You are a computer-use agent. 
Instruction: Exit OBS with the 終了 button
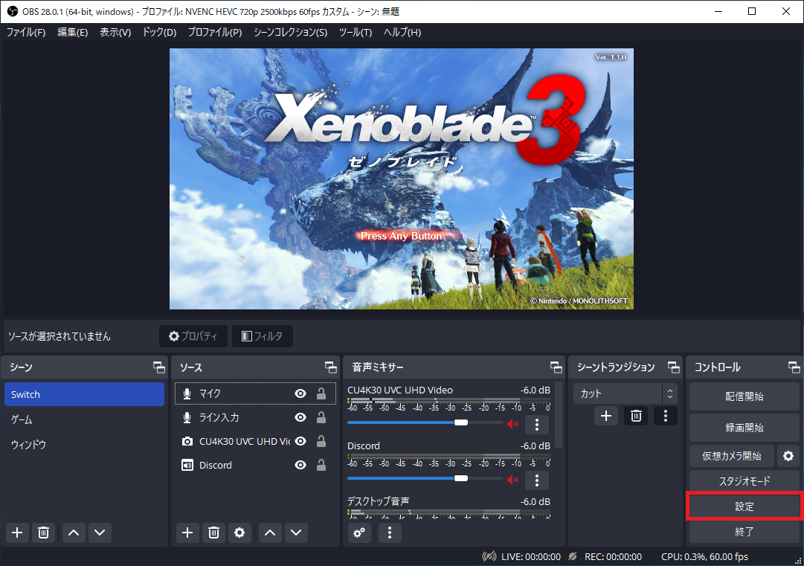744,532
